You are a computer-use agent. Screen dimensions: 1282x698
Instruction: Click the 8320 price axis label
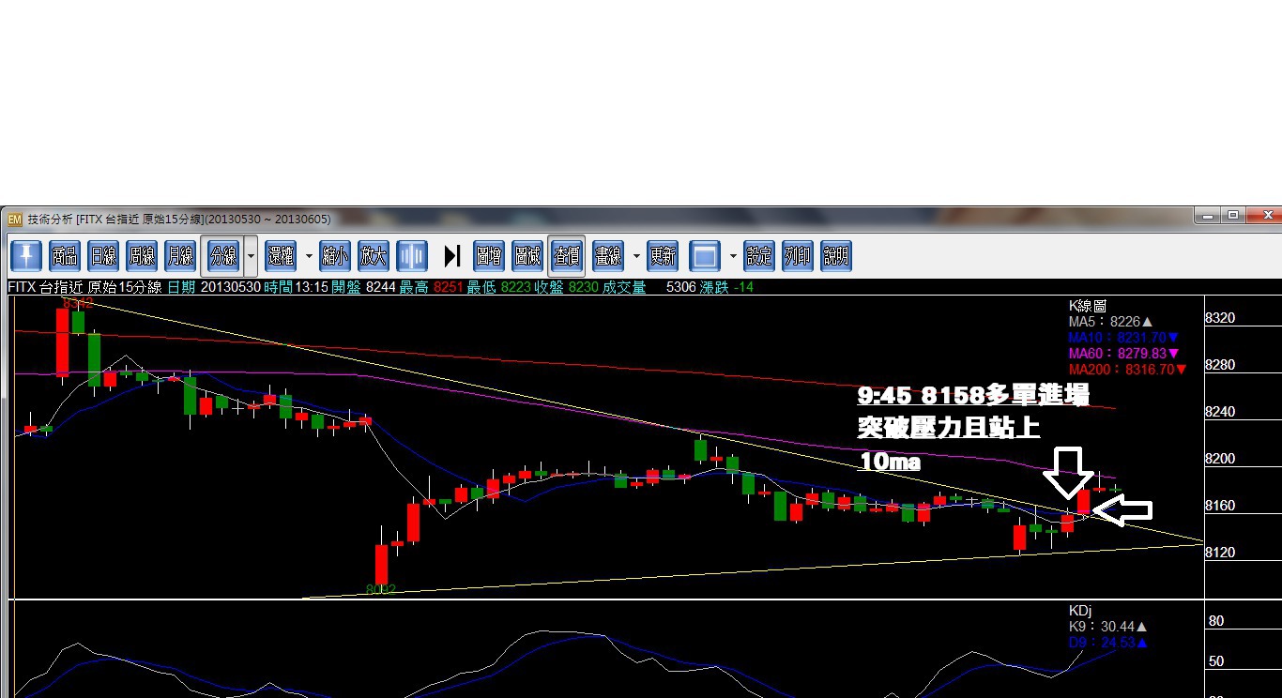1221,318
